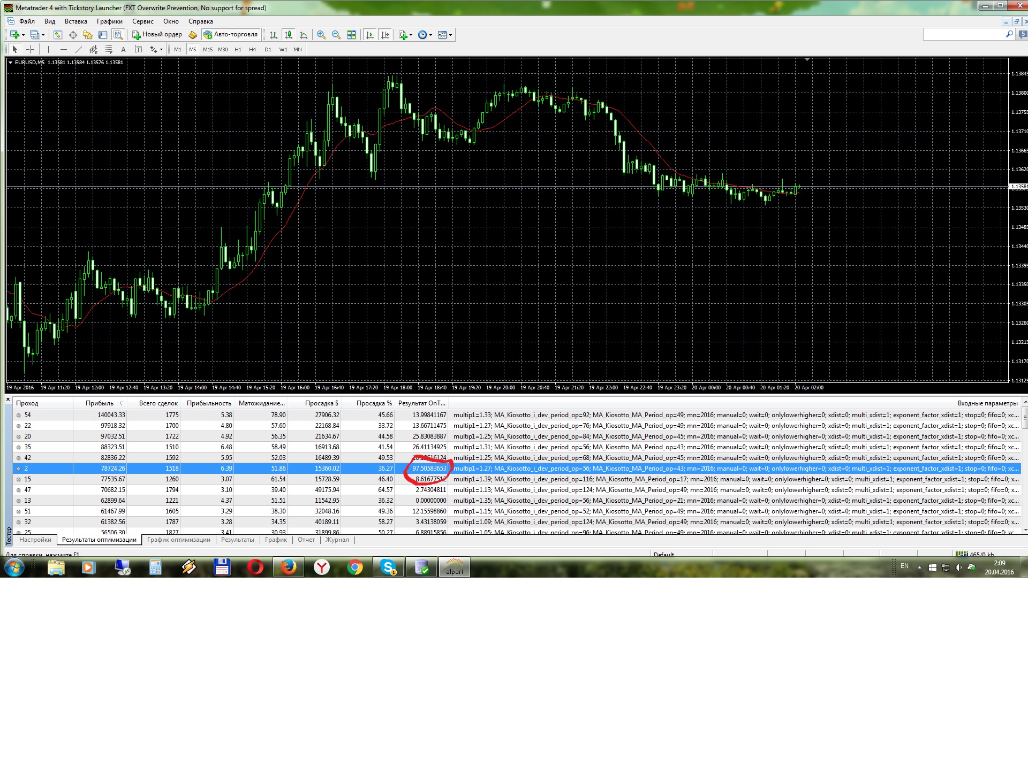The height and width of the screenshot is (760, 1028).
Task: Select the Fibonacci retracement tool
Action: pos(109,49)
